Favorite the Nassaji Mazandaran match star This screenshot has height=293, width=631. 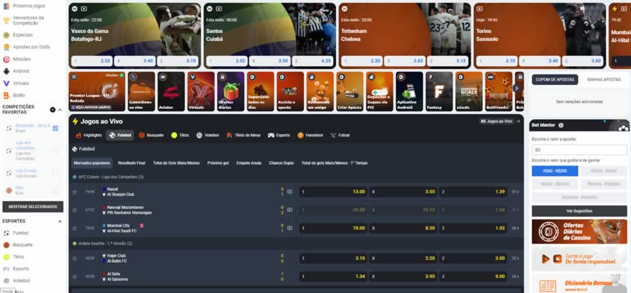tap(75, 210)
